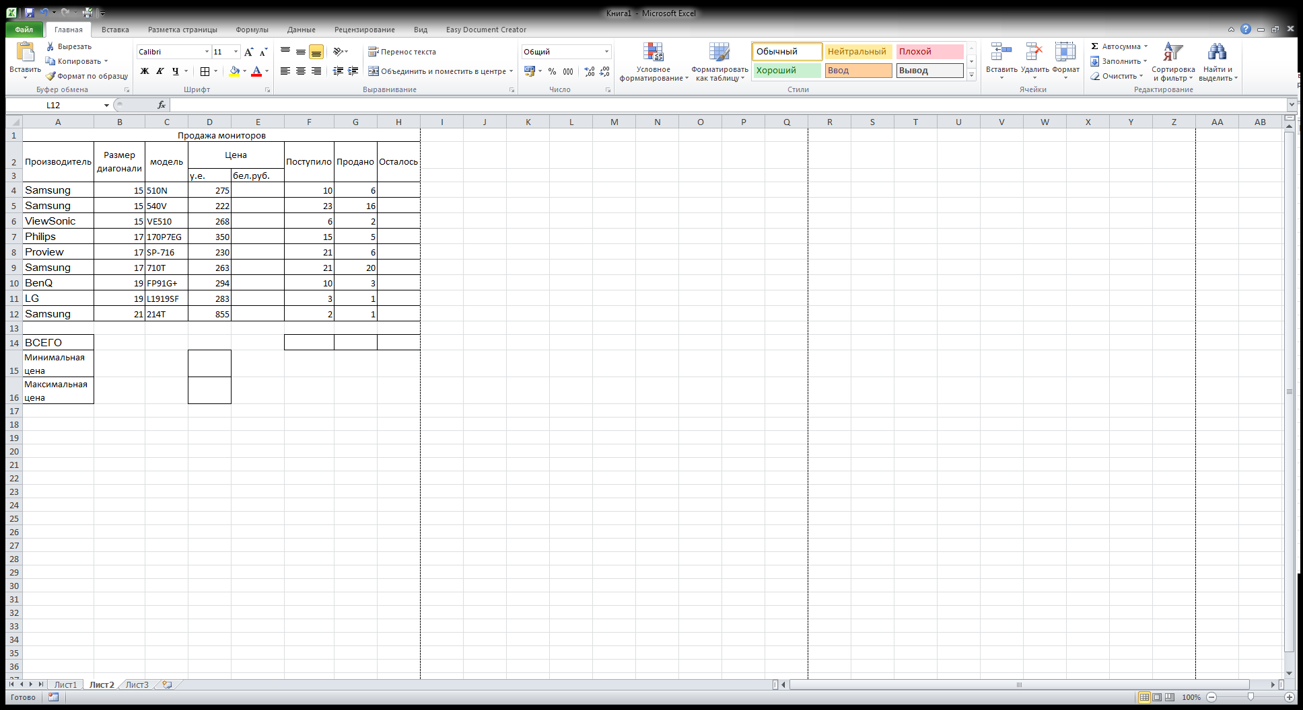
Task: Expand the font color dropdown arrow
Action: tap(267, 71)
